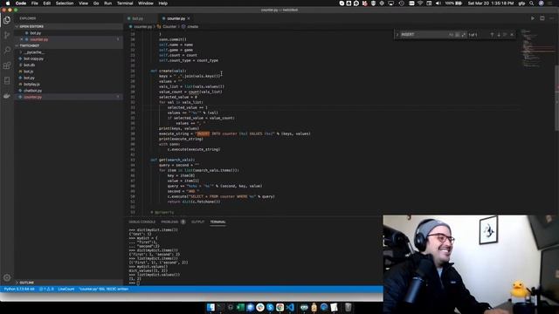Click the counter.py breadcrumb
The height and width of the screenshot is (314, 559).
141,26
